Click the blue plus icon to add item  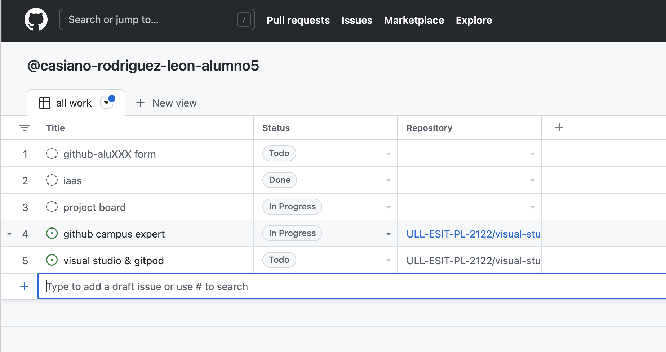tap(25, 286)
